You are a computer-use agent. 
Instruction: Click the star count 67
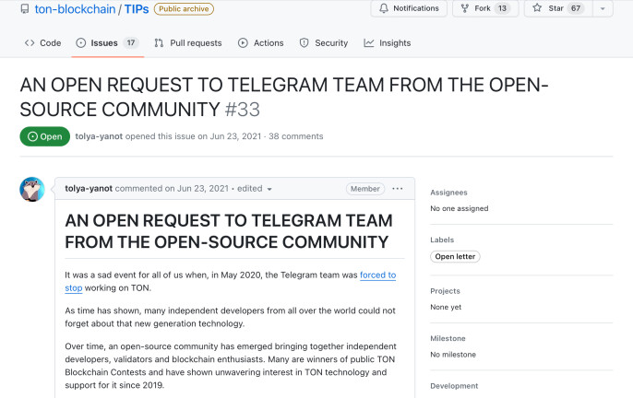[575, 8]
